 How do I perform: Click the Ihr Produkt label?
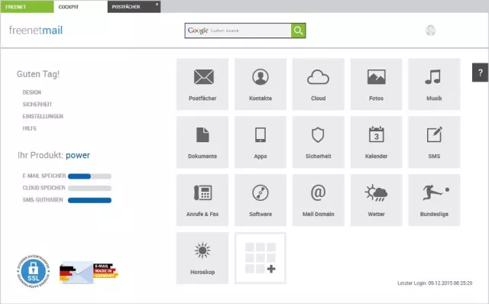point(40,155)
